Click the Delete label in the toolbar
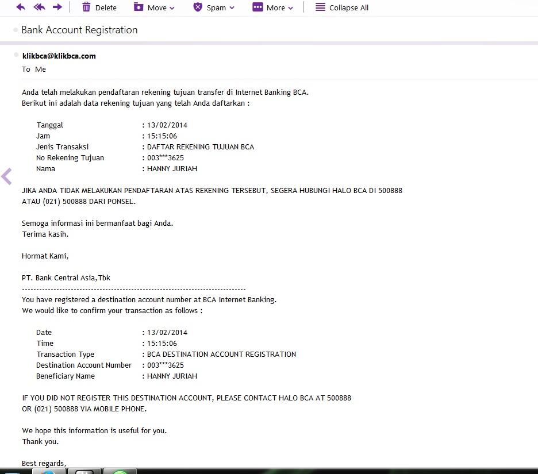538x474 pixels. (106, 7)
